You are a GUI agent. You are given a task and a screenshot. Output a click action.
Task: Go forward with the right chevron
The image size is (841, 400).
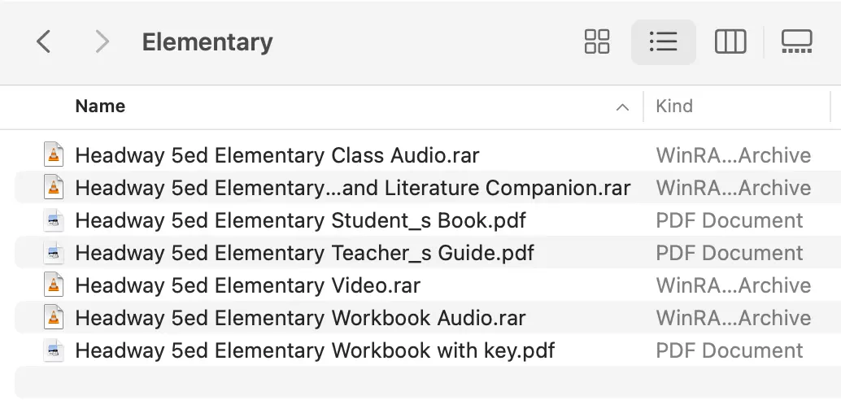[x=102, y=41]
